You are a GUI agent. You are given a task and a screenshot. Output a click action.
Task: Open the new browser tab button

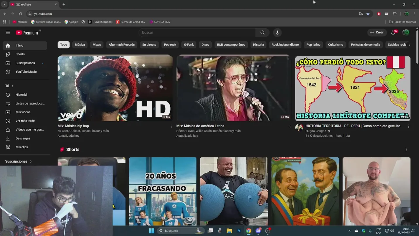64,4
